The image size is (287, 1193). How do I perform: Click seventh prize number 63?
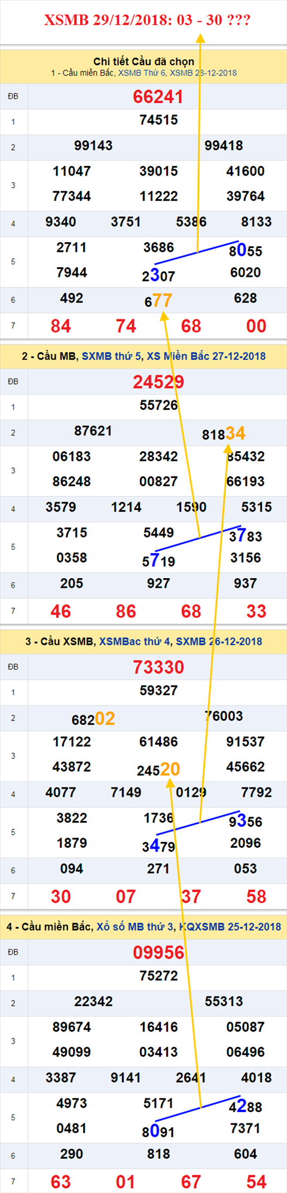tap(61, 1182)
